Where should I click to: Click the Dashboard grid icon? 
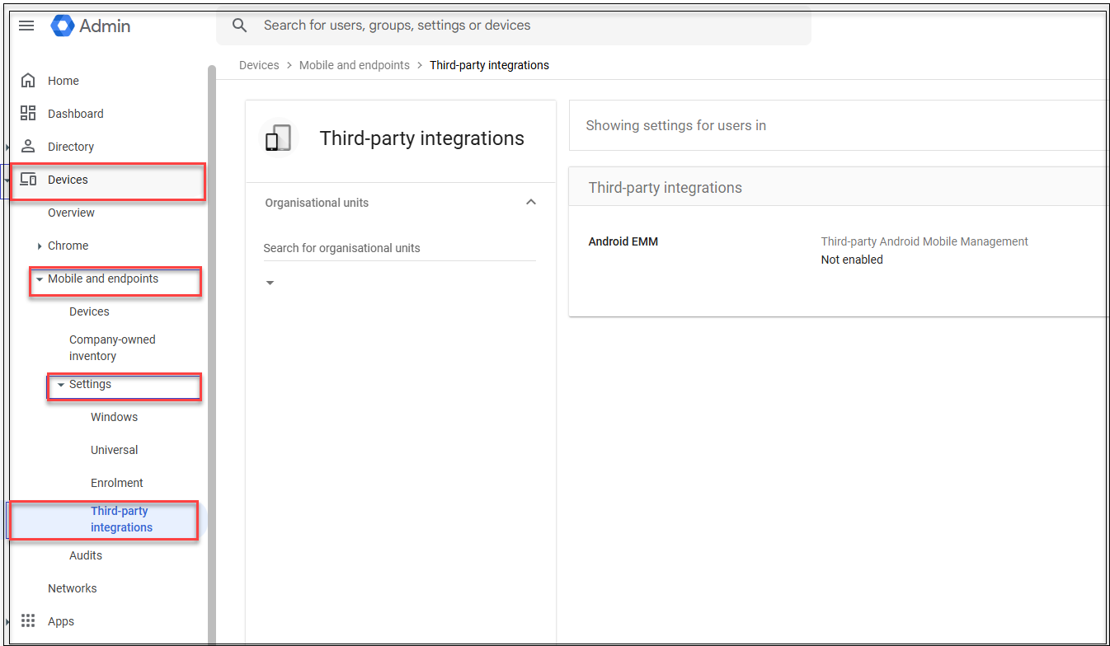pos(28,114)
